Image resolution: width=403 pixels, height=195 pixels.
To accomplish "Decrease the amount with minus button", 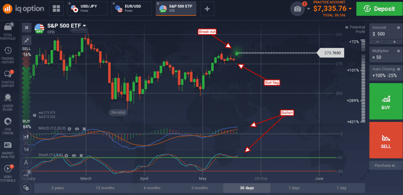I will tap(377, 42).
